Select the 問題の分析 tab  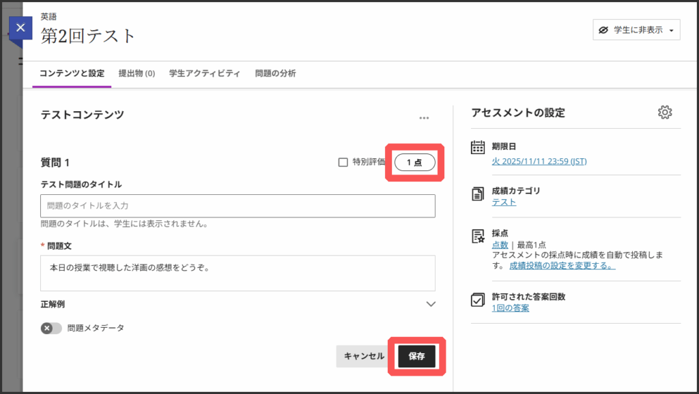point(275,74)
